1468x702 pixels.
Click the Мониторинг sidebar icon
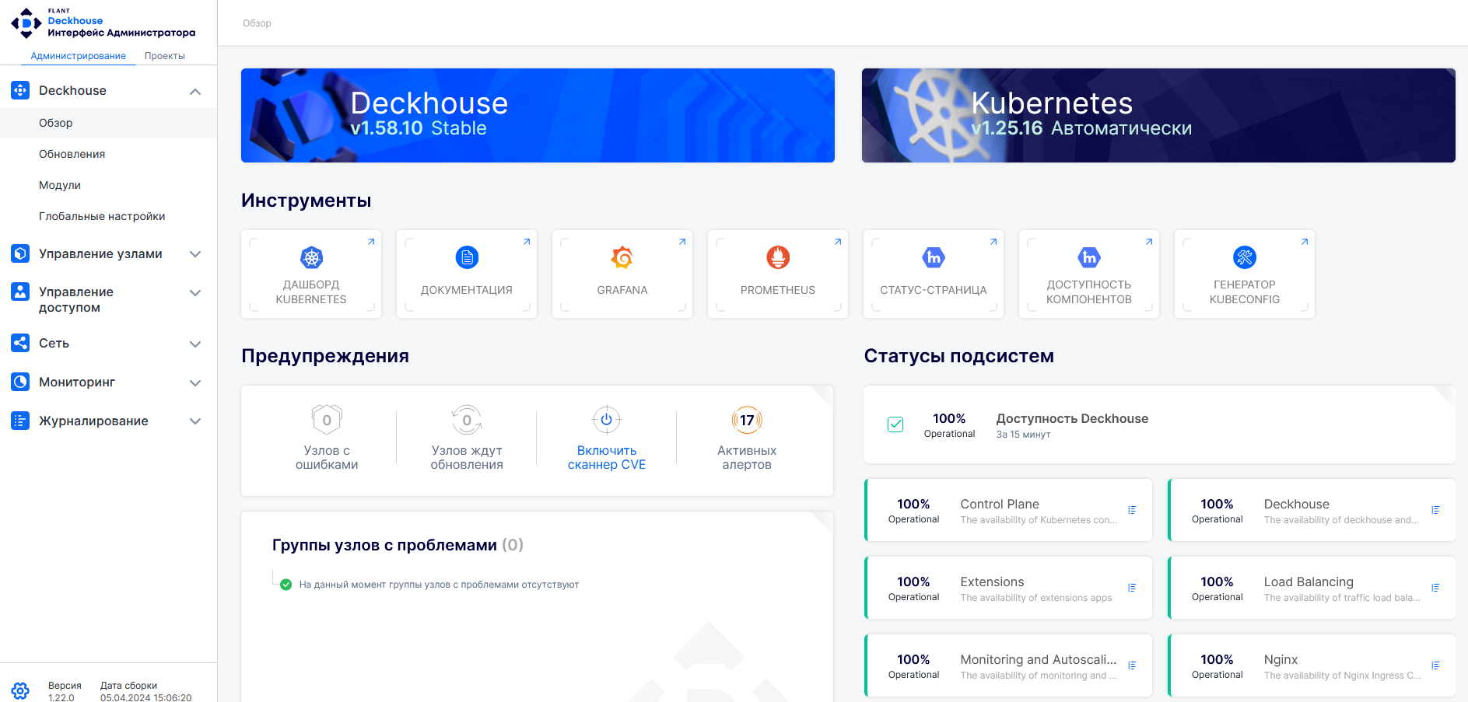tap(20, 382)
